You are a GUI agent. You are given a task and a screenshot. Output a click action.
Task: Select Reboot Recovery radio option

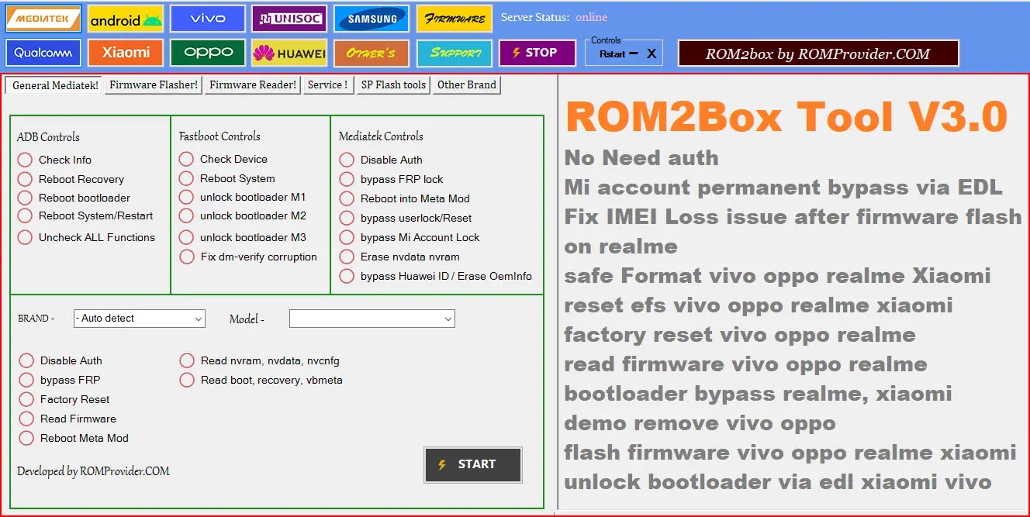click(x=71, y=179)
